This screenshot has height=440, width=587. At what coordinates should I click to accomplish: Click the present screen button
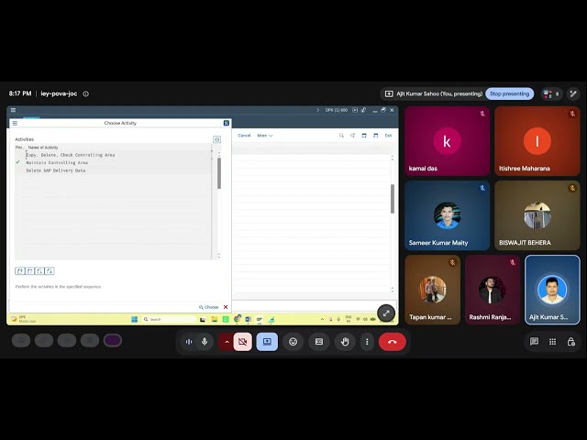pos(267,342)
